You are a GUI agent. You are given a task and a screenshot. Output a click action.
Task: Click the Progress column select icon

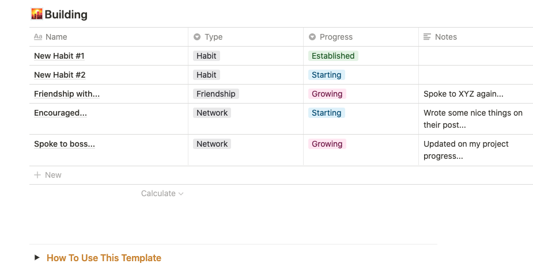coord(312,37)
